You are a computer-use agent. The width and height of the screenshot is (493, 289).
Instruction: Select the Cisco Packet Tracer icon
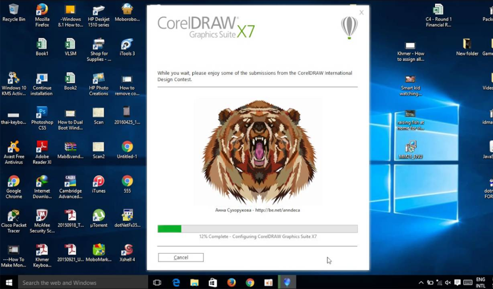coord(14,221)
